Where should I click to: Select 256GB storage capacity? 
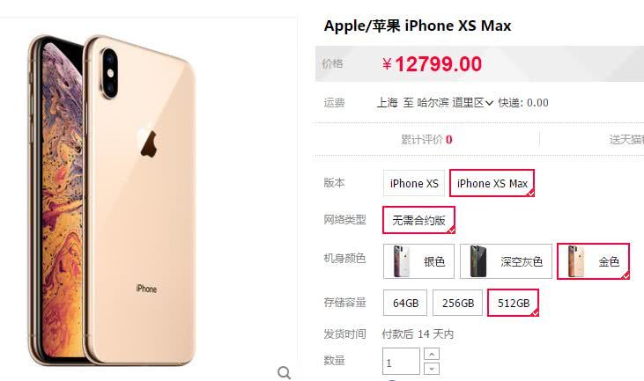coord(457,303)
